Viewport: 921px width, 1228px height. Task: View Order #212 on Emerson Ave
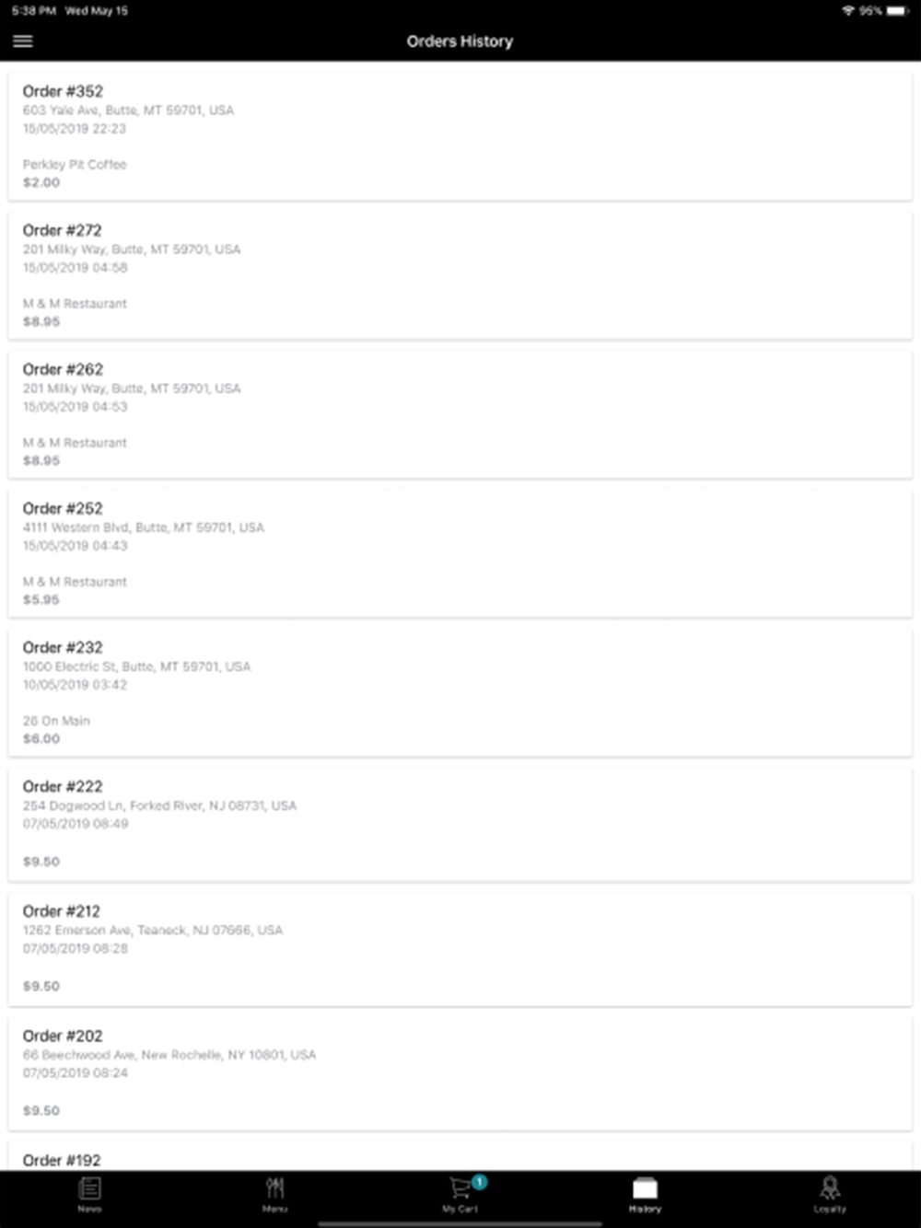[x=460, y=947]
